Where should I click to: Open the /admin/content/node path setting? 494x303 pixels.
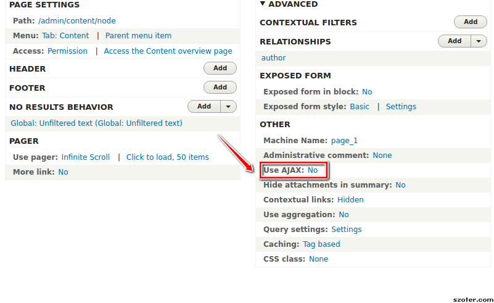[x=77, y=21]
